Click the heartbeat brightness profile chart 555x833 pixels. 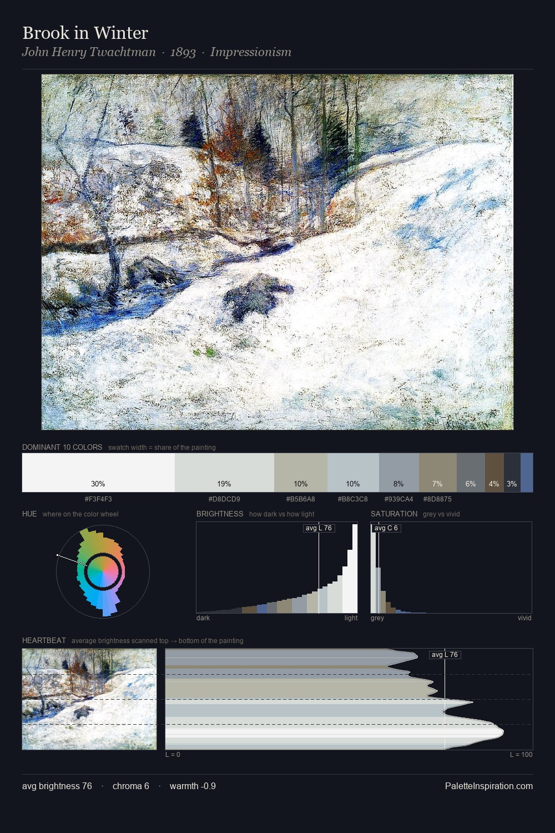tap(349, 699)
